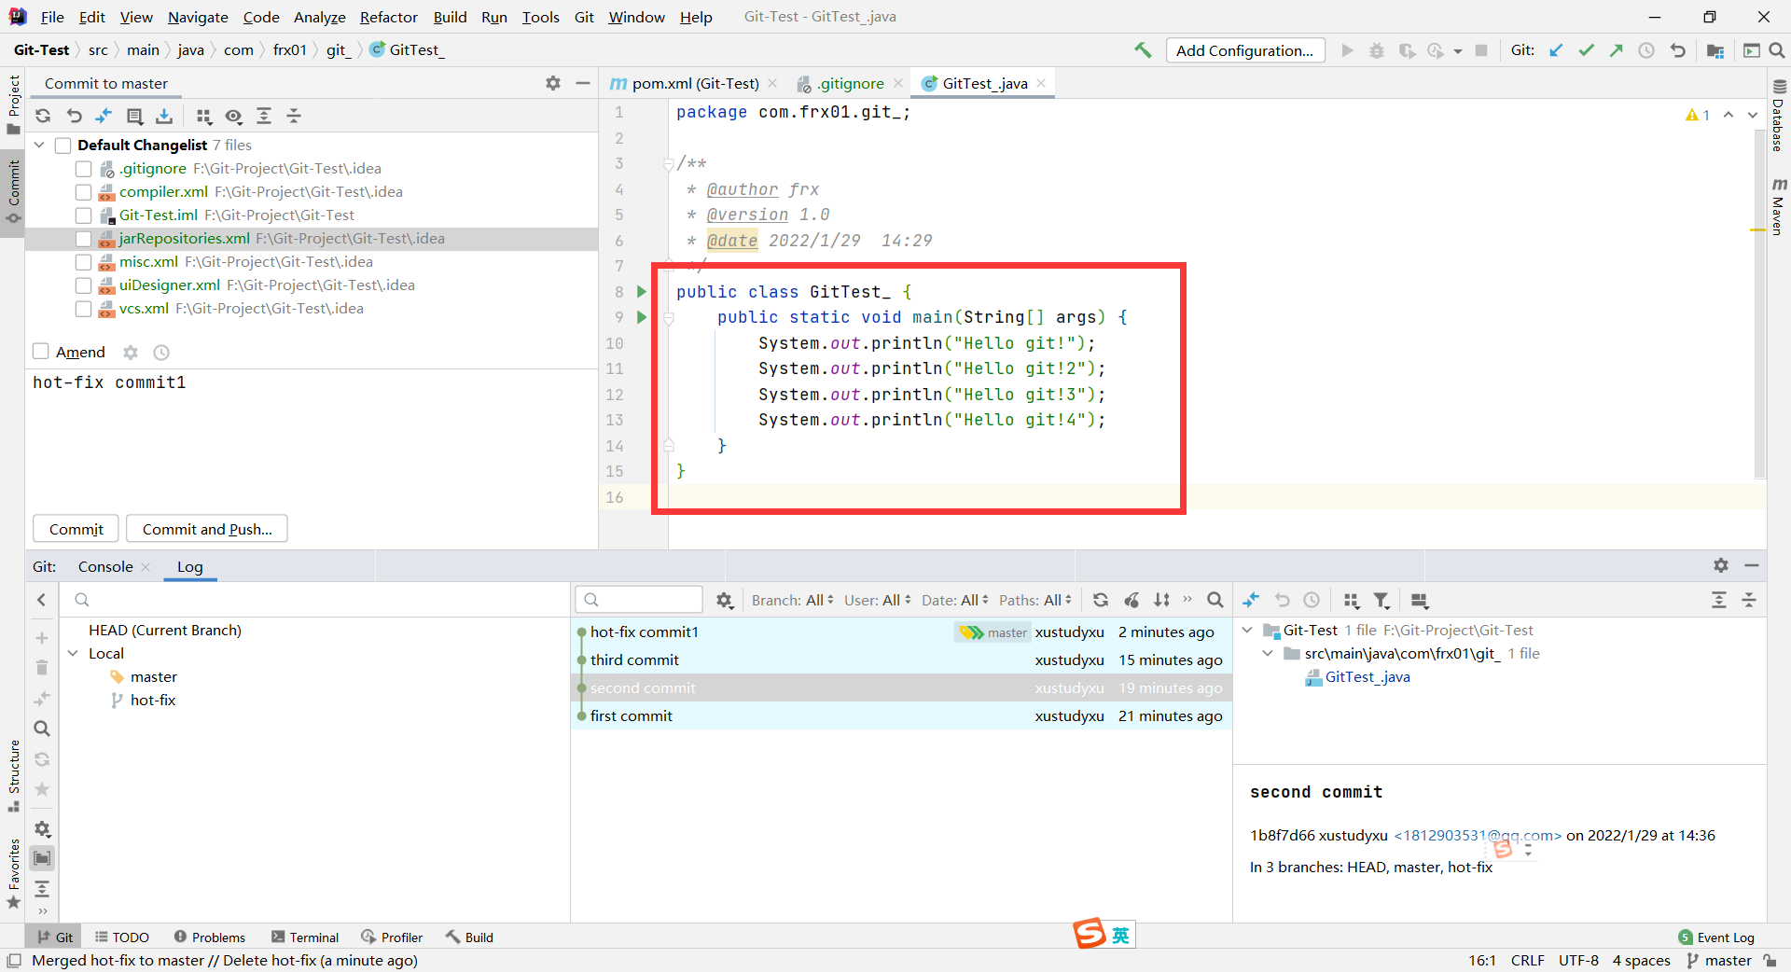Click the Delete branch trash icon

pyautogui.click(x=42, y=668)
